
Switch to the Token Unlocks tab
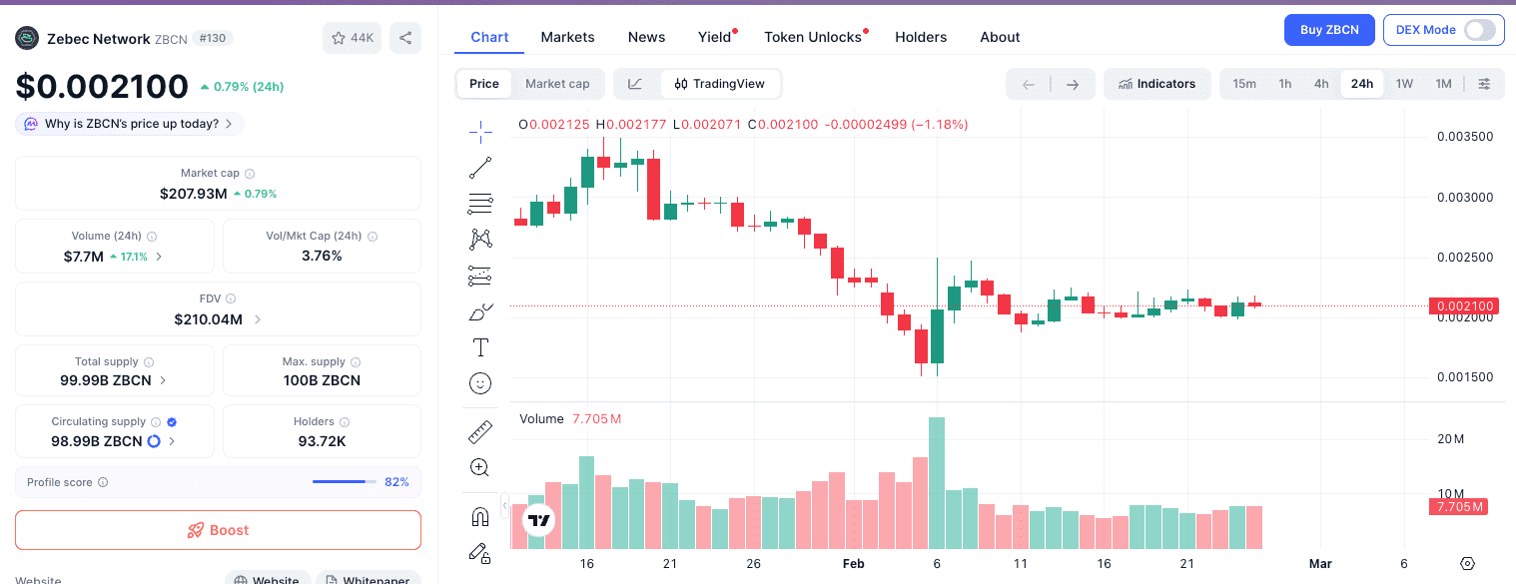[x=813, y=37]
